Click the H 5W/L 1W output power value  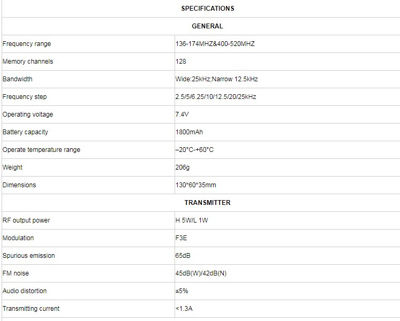(x=192, y=220)
